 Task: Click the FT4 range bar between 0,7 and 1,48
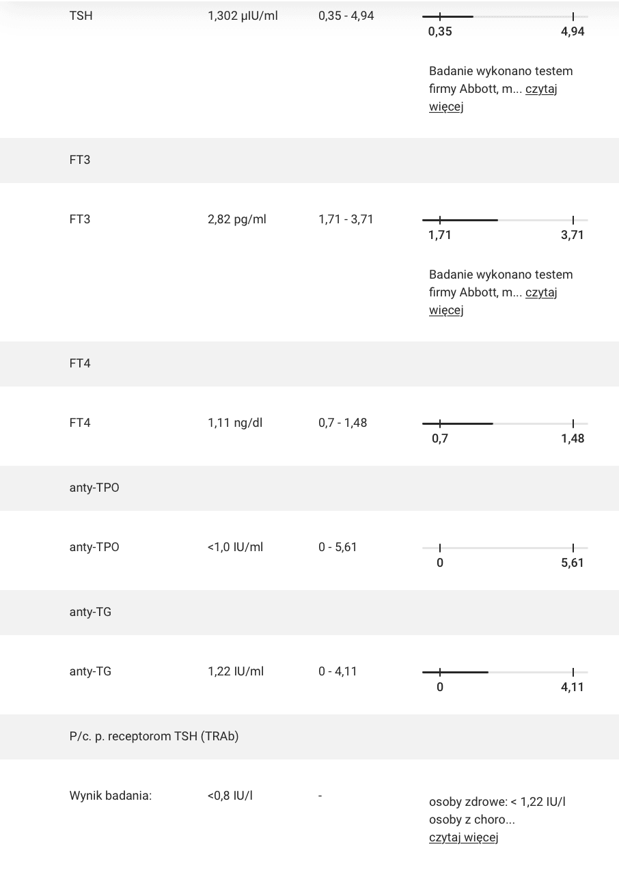click(505, 423)
